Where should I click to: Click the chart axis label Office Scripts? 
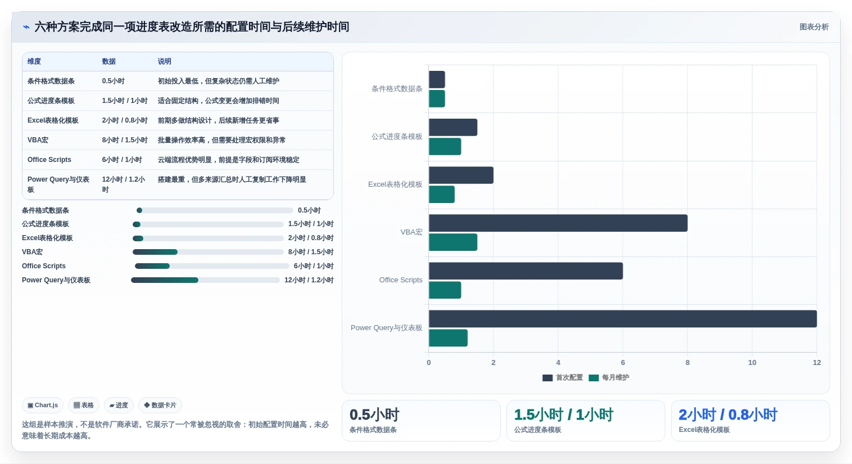click(x=401, y=280)
